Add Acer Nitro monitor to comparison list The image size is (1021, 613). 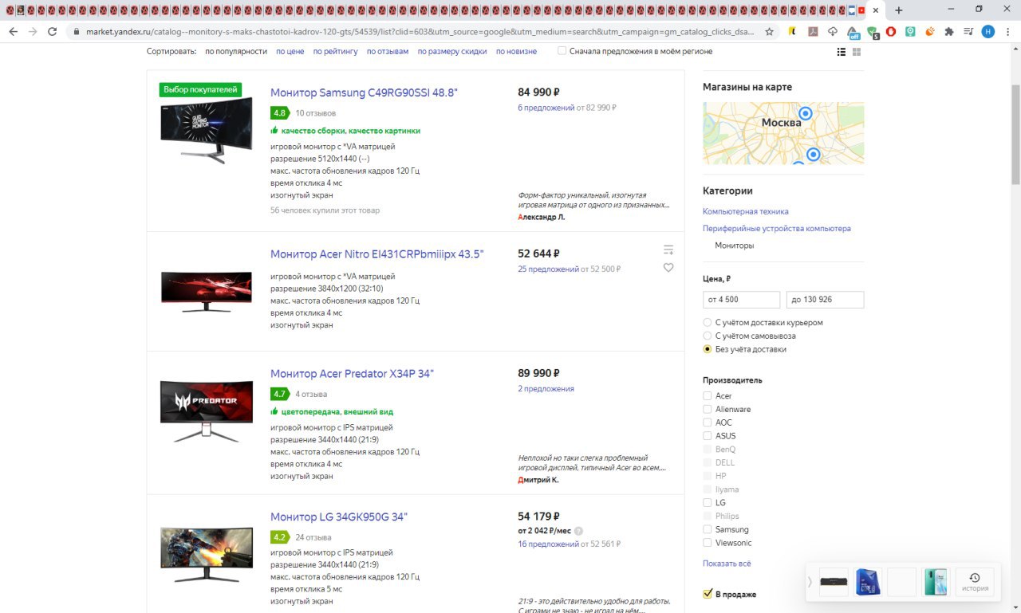(x=668, y=250)
